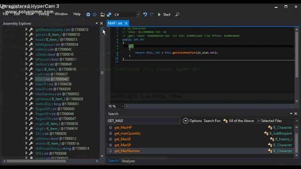Select get_MaxSP result in IE_Character
This screenshot has width=301, height=169.
[x=200, y=145]
